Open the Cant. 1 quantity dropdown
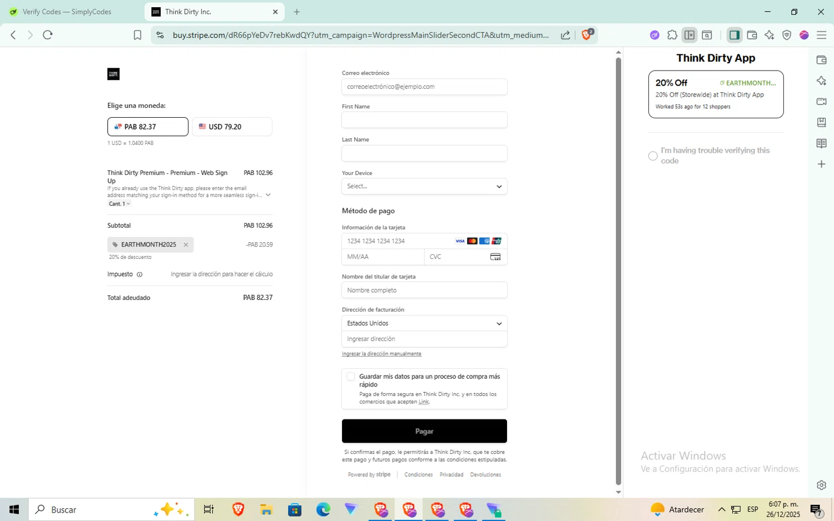 [x=120, y=204]
